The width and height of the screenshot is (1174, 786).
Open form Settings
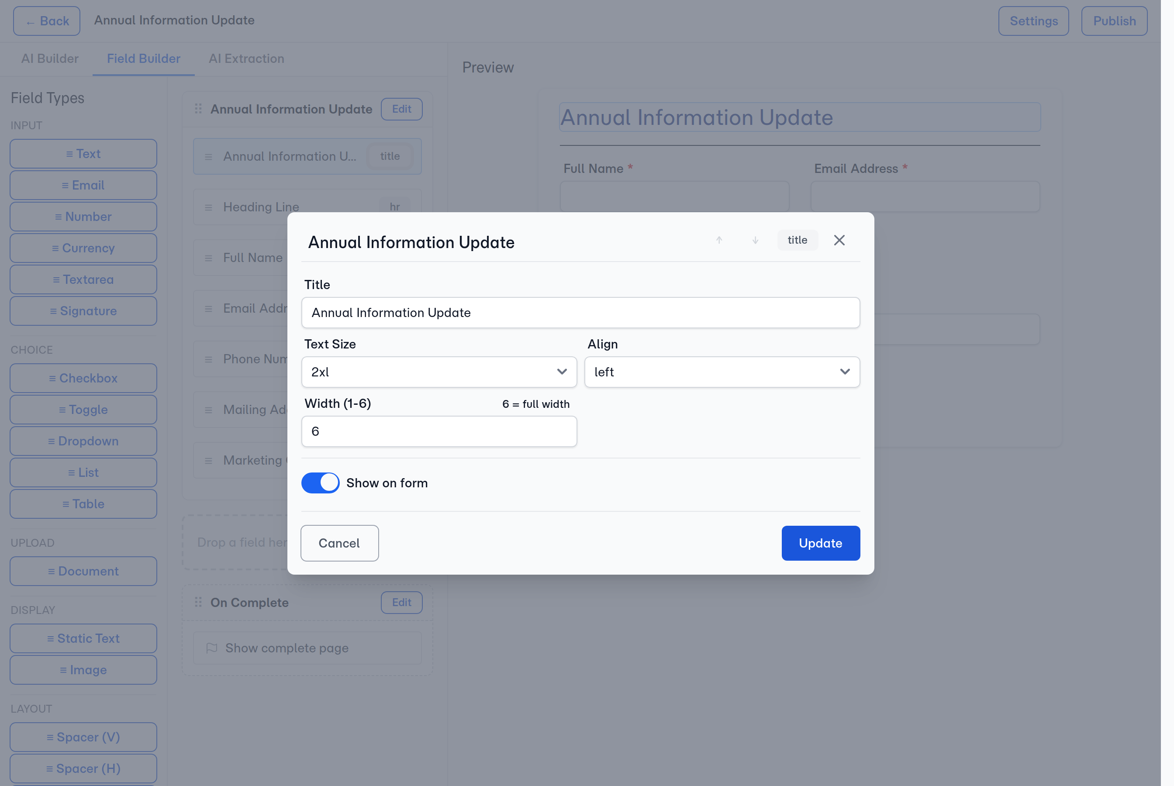point(1033,21)
